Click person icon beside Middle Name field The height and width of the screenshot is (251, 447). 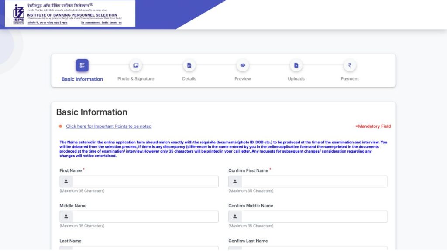pyautogui.click(x=66, y=217)
